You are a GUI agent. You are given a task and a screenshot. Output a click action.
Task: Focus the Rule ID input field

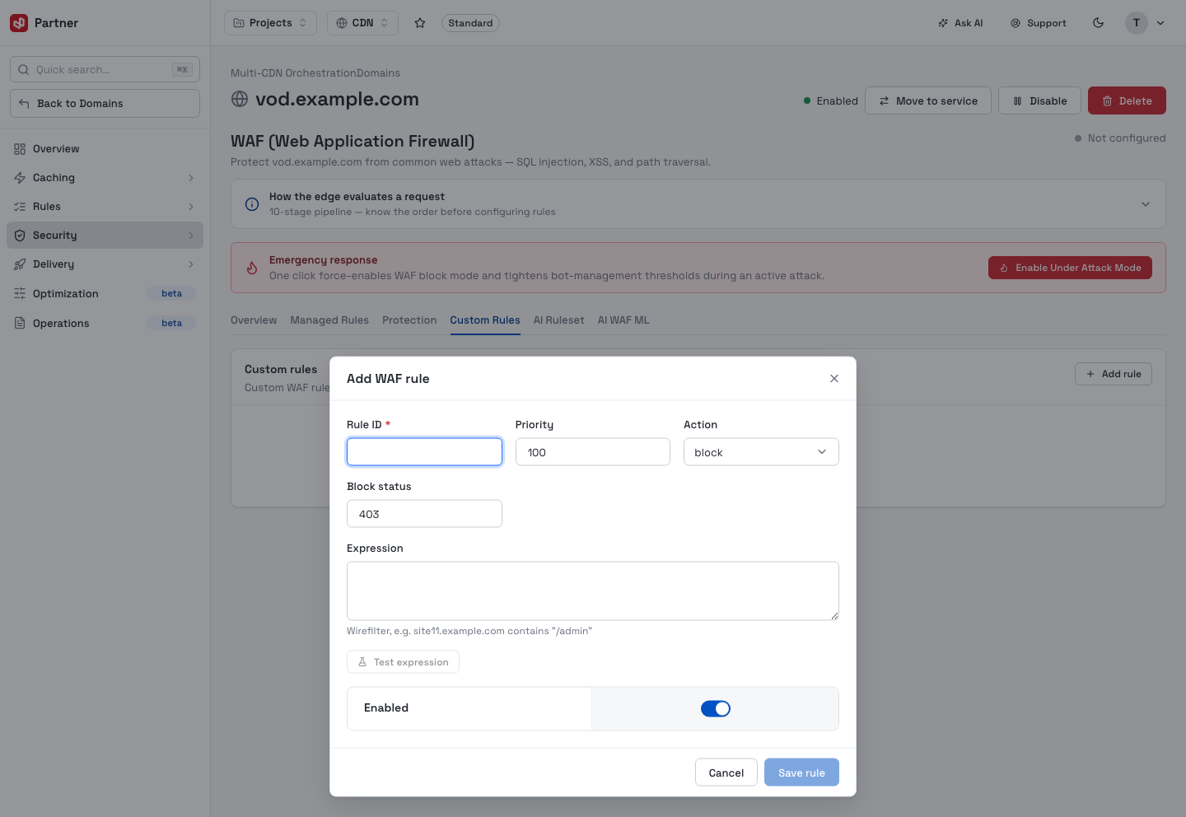click(424, 452)
